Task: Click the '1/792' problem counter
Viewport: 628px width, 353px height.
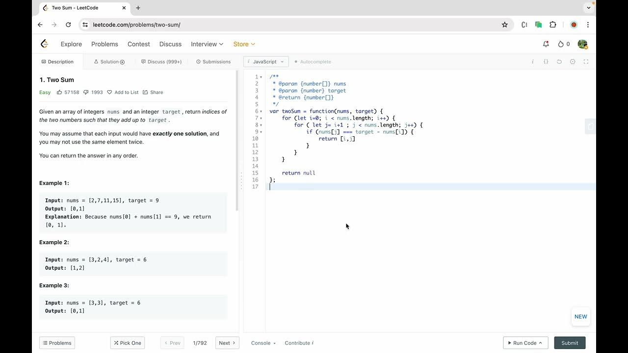Action: (x=200, y=343)
